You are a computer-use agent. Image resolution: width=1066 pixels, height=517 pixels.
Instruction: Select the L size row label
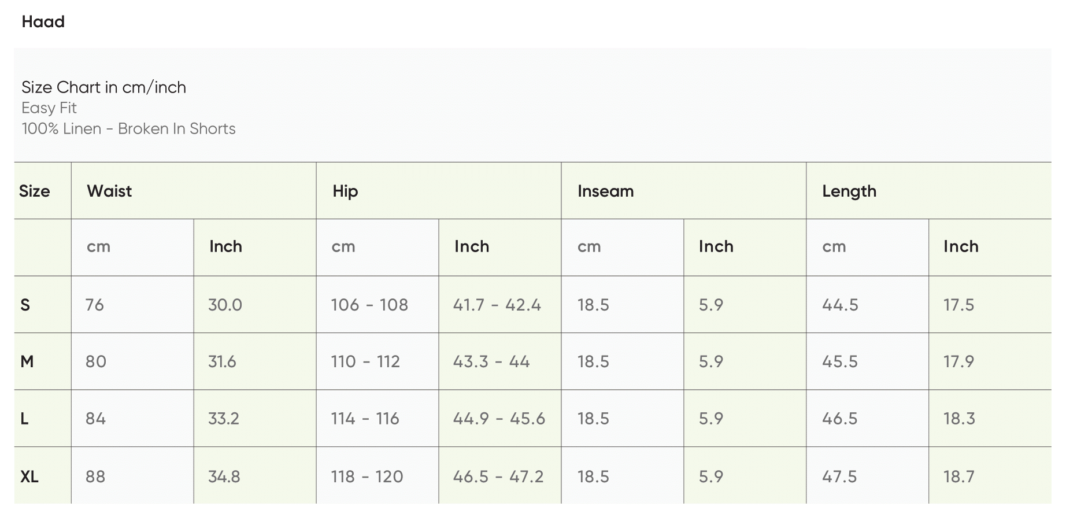25,419
